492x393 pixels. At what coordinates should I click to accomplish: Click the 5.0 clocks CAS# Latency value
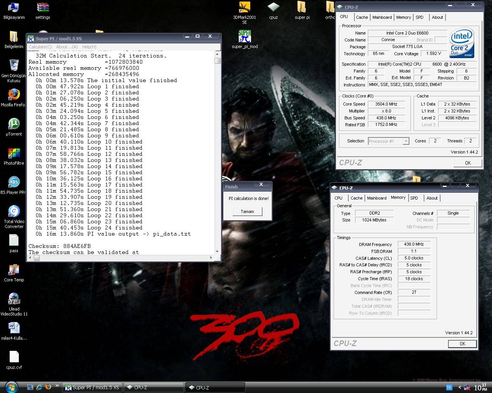(414, 258)
